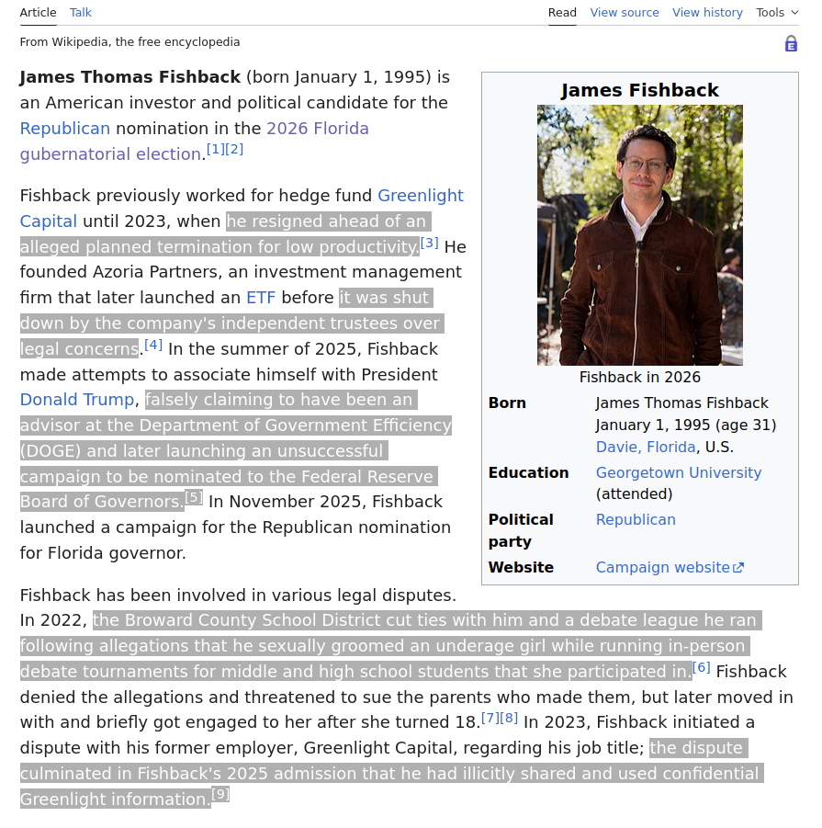Expand the Tools dropdown menu
Image resolution: width=822 pixels, height=828 pixels.
coord(777,12)
